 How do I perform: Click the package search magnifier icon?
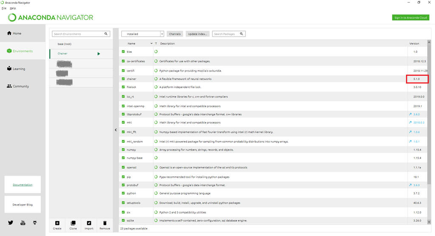pos(241,34)
